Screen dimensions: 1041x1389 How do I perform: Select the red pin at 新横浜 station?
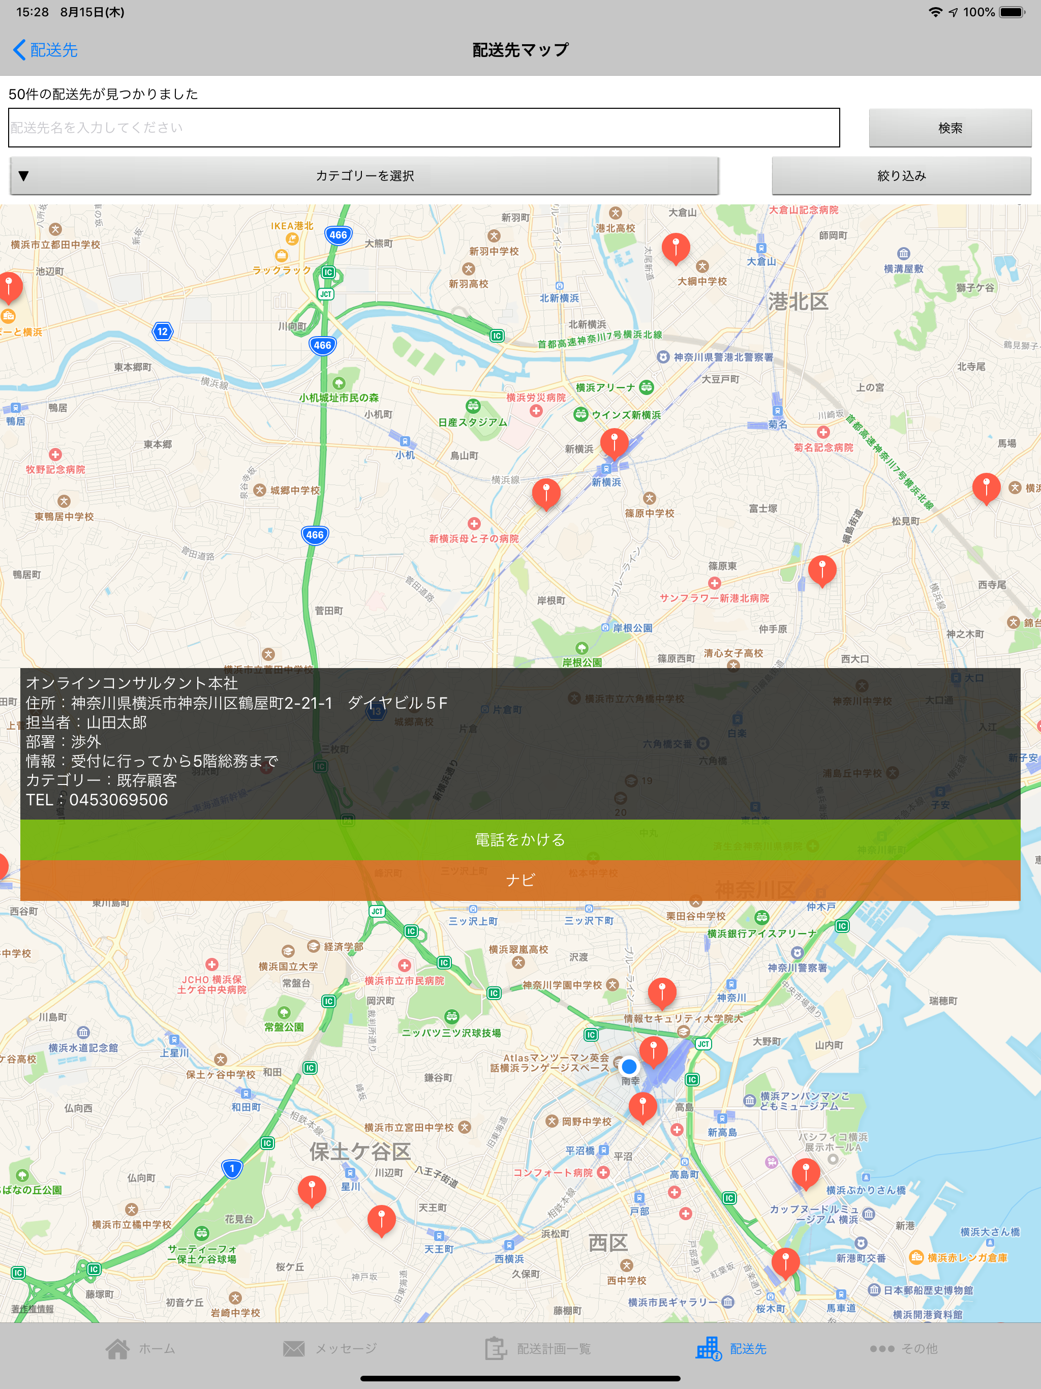pyautogui.click(x=614, y=443)
